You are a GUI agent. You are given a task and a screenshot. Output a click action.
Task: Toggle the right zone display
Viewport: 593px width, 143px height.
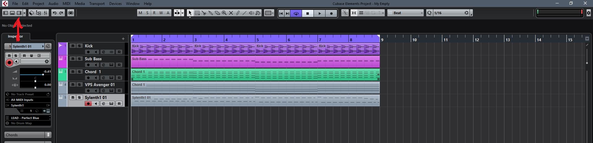[x=19, y=13]
